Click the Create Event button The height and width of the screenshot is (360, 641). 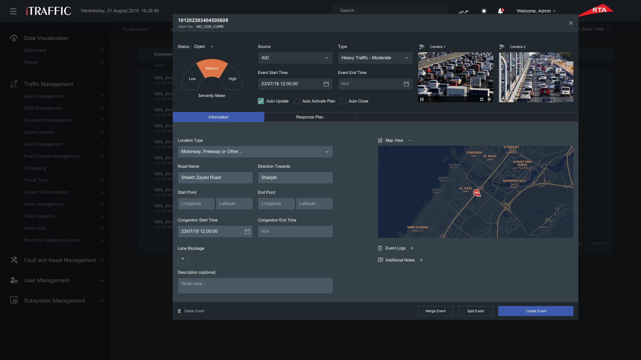(536, 311)
